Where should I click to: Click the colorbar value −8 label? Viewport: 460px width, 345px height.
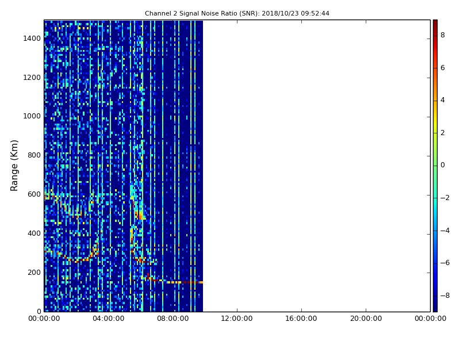click(x=445, y=296)
